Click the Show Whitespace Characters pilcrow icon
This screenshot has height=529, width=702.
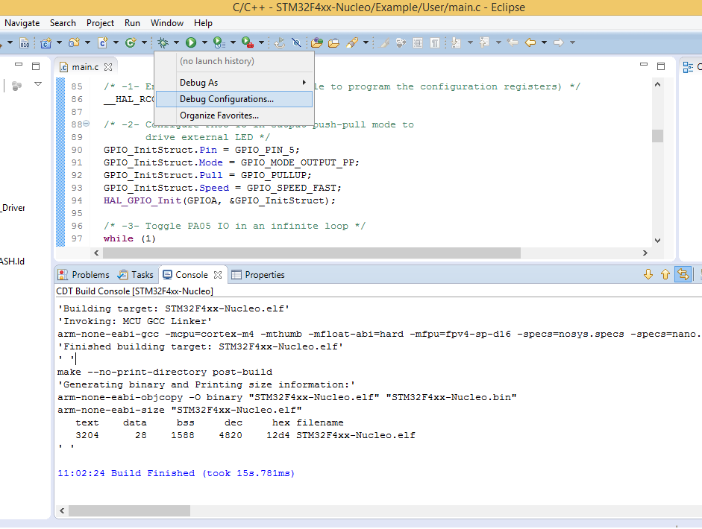point(435,43)
